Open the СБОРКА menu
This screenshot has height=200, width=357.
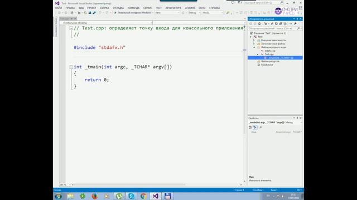tap(104, 8)
